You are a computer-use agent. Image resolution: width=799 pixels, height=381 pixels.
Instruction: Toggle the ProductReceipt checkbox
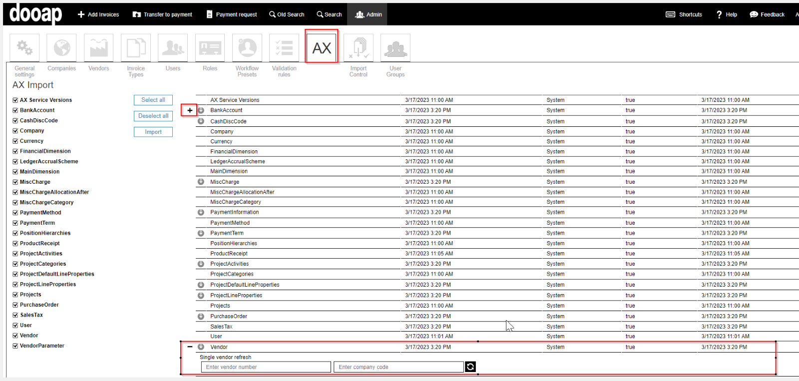click(x=15, y=244)
